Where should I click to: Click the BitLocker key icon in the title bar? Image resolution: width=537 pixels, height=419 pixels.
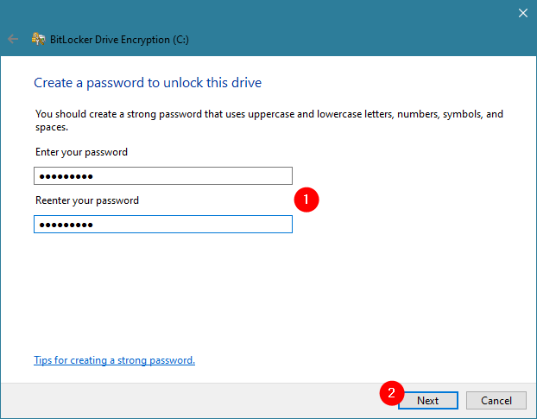tap(38, 39)
